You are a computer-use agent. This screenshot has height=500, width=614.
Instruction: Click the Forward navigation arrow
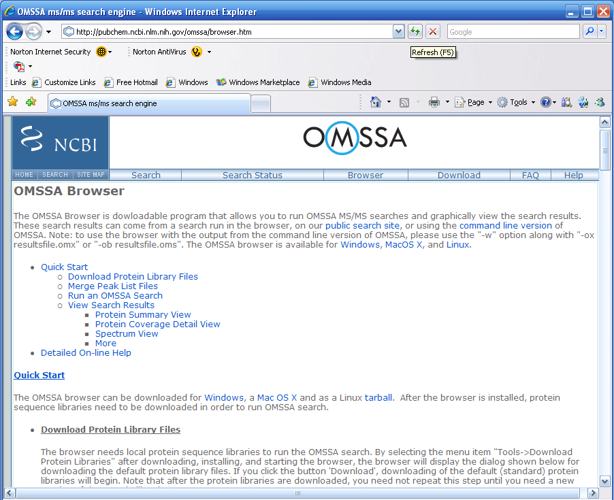[33, 32]
